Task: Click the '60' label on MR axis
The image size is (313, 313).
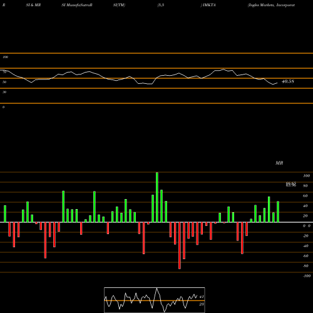Action: tap(305, 196)
